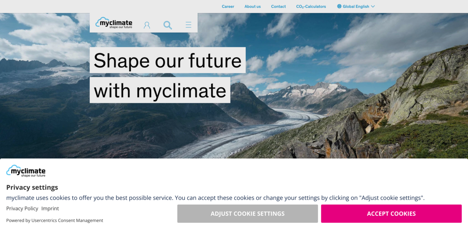This screenshot has height=229, width=468.
Task: Open the Privacy Policy link
Action: (x=22, y=208)
